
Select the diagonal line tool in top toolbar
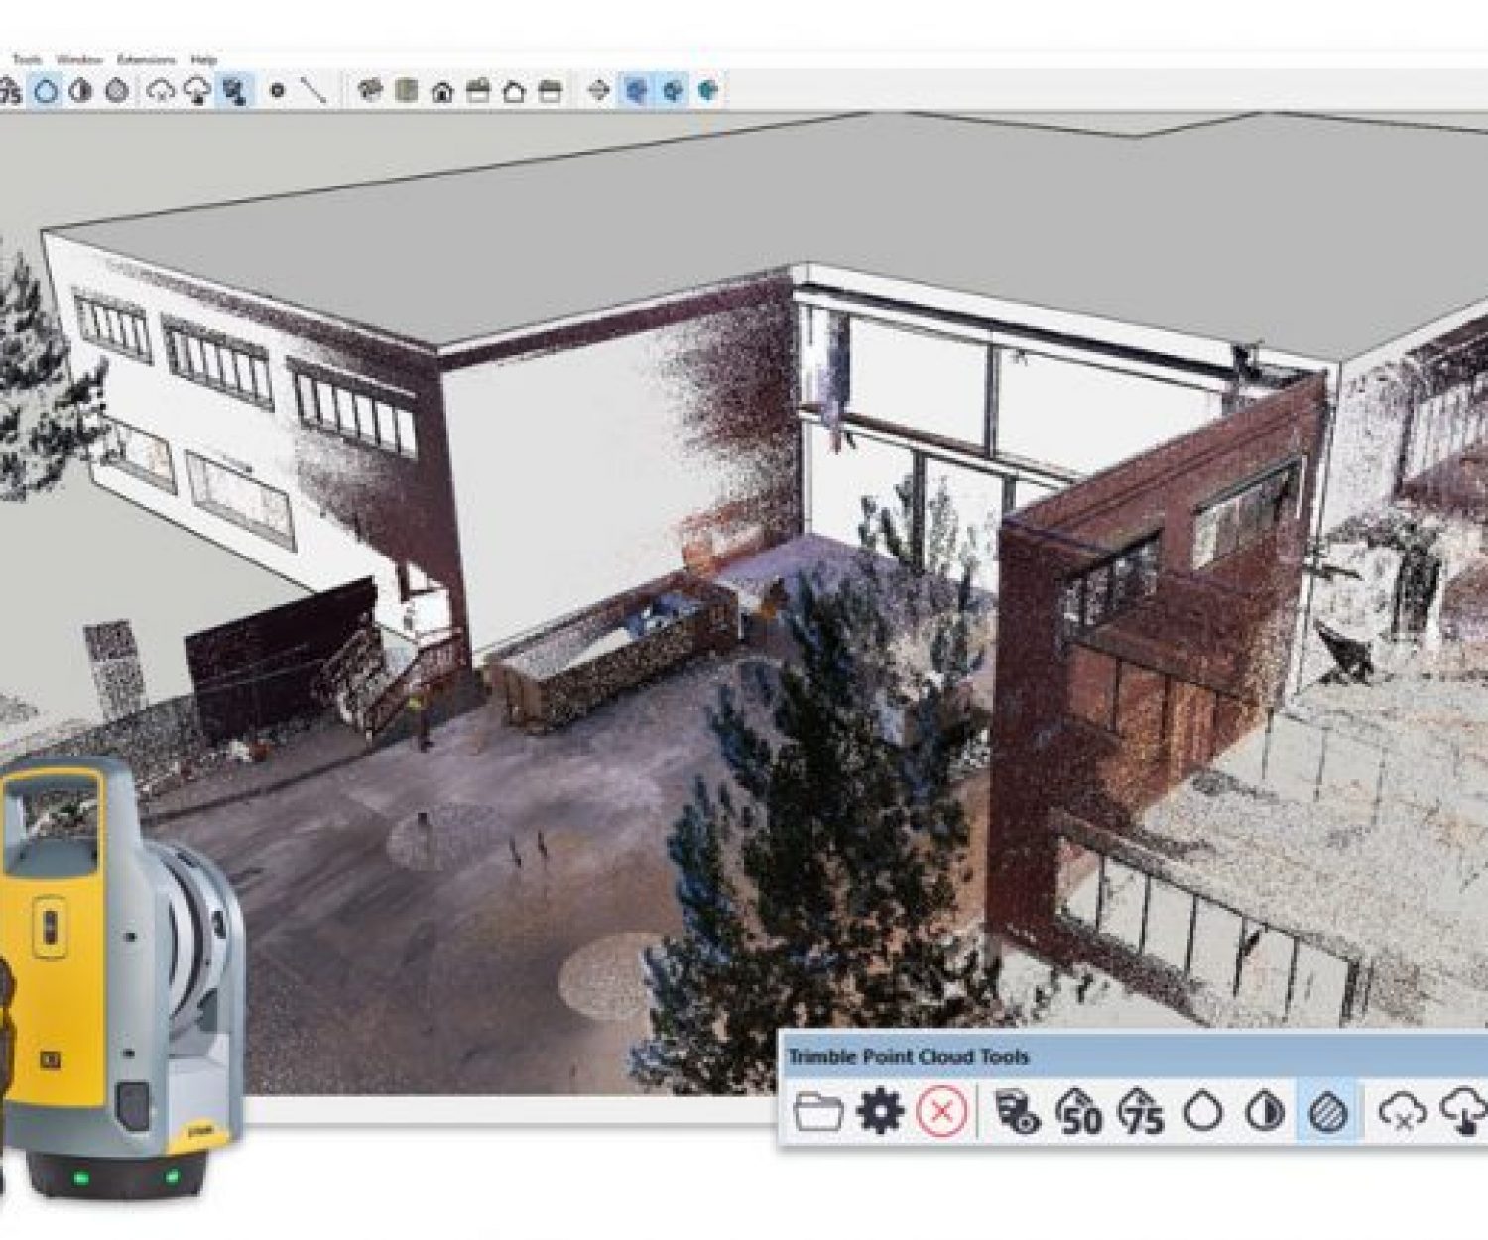click(x=313, y=92)
